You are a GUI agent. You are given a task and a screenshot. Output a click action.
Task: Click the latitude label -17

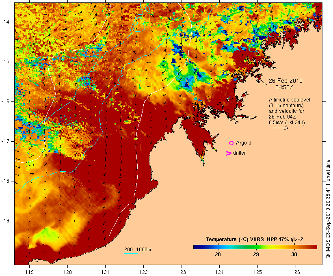coord(5,141)
